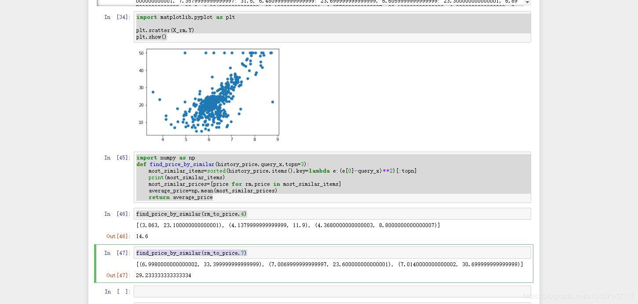Select cell In [47] find_price_by_similar(rm_to_price,7)

332,253
